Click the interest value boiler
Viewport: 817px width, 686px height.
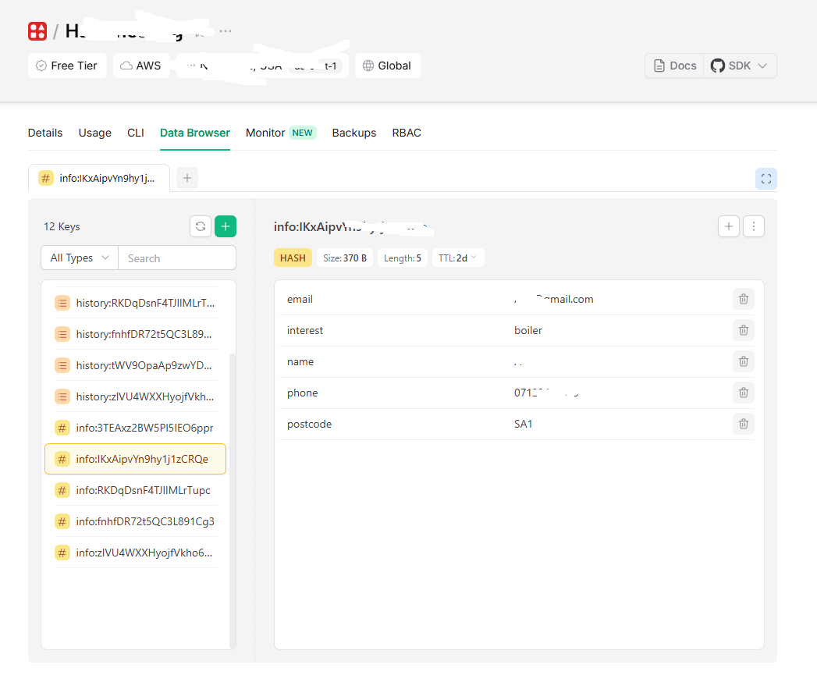tap(528, 330)
